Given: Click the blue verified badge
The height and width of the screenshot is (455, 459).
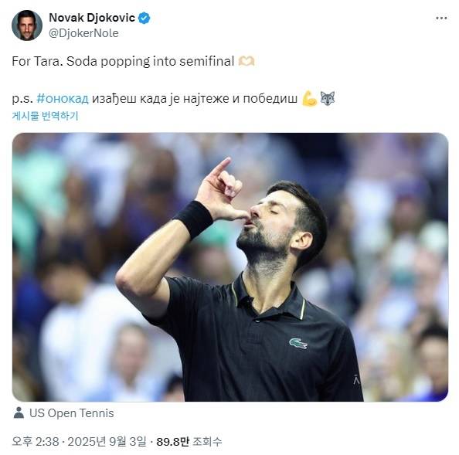Looking at the screenshot, I should coord(144,18).
